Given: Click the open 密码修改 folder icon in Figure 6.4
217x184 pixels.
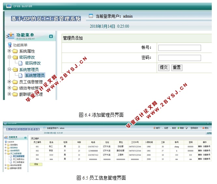Looking at the screenshot, I should (x=15, y=57).
